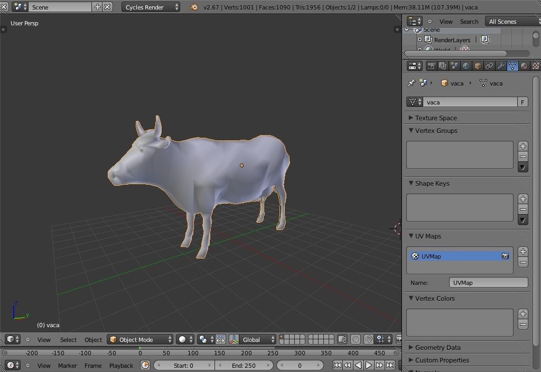Open the Properties editor type selector

(414, 66)
